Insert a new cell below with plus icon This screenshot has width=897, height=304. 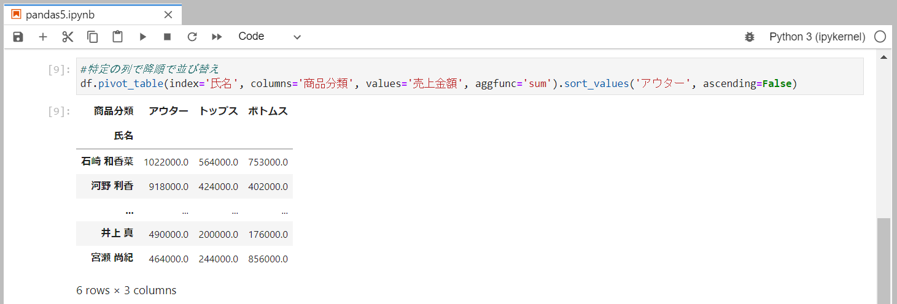(x=43, y=37)
